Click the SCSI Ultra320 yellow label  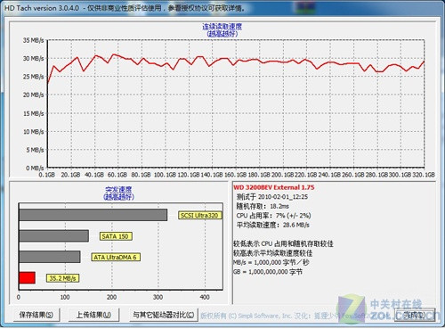point(199,215)
